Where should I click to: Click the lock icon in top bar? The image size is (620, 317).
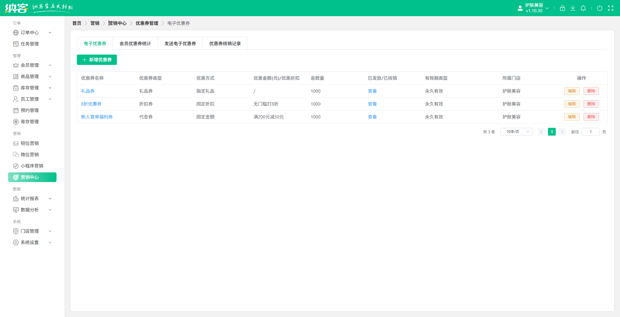point(562,8)
